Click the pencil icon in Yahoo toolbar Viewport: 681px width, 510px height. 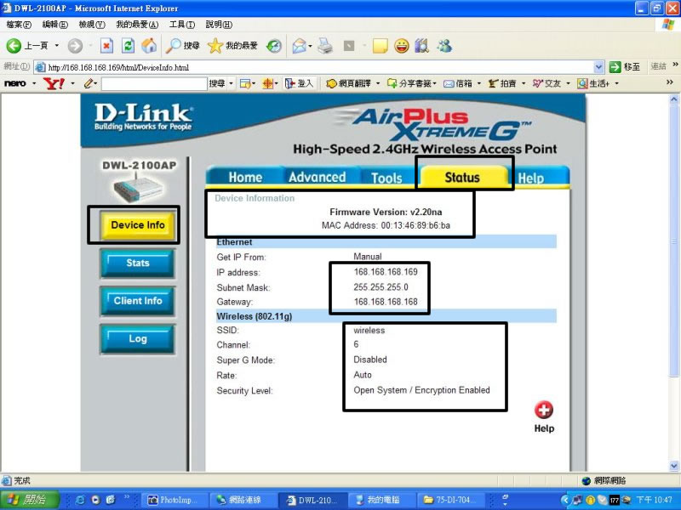[x=89, y=83]
